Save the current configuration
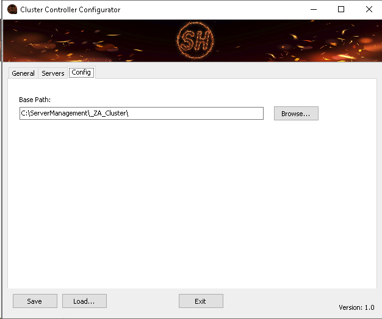Viewport: 382px width, 319px height. [x=35, y=301]
